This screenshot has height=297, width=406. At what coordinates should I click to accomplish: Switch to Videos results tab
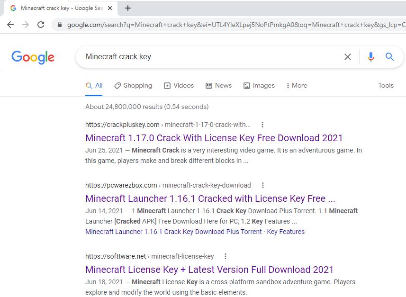tap(179, 85)
